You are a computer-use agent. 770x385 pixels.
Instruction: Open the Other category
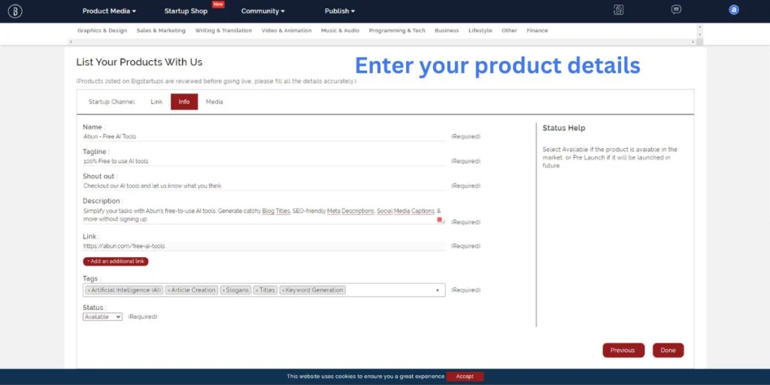click(x=509, y=30)
